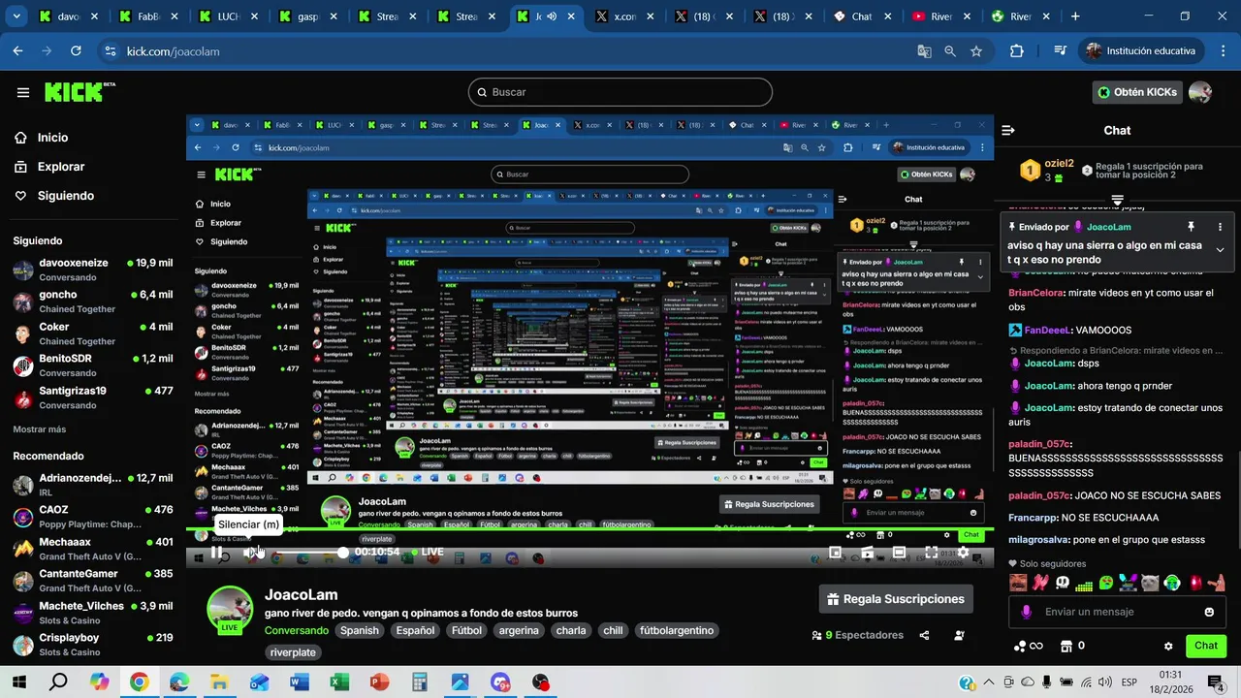Collapse the chat panel arrow icon

[x=1008, y=130]
